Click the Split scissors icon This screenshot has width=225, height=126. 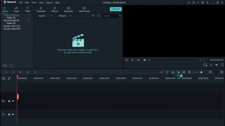tap(27, 72)
